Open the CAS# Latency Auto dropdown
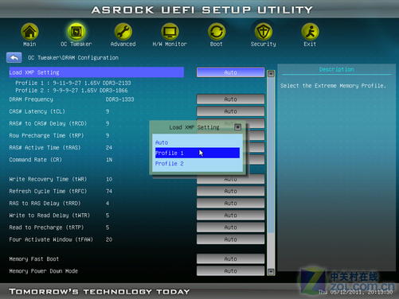The height and width of the screenshot is (299, 399). pos(230,111)
